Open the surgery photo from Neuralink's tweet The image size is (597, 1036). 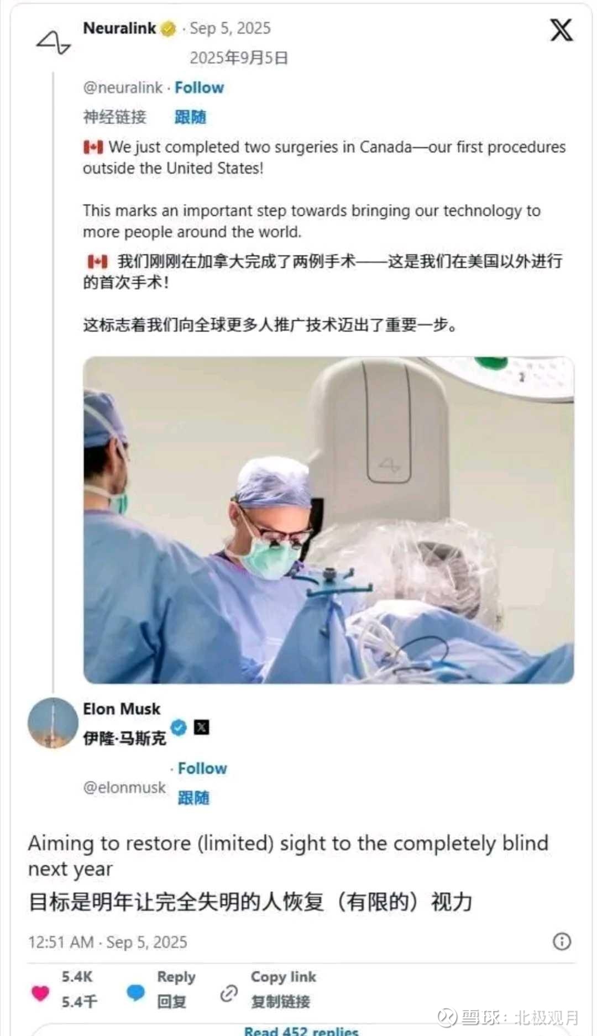[x=328, y=520]
